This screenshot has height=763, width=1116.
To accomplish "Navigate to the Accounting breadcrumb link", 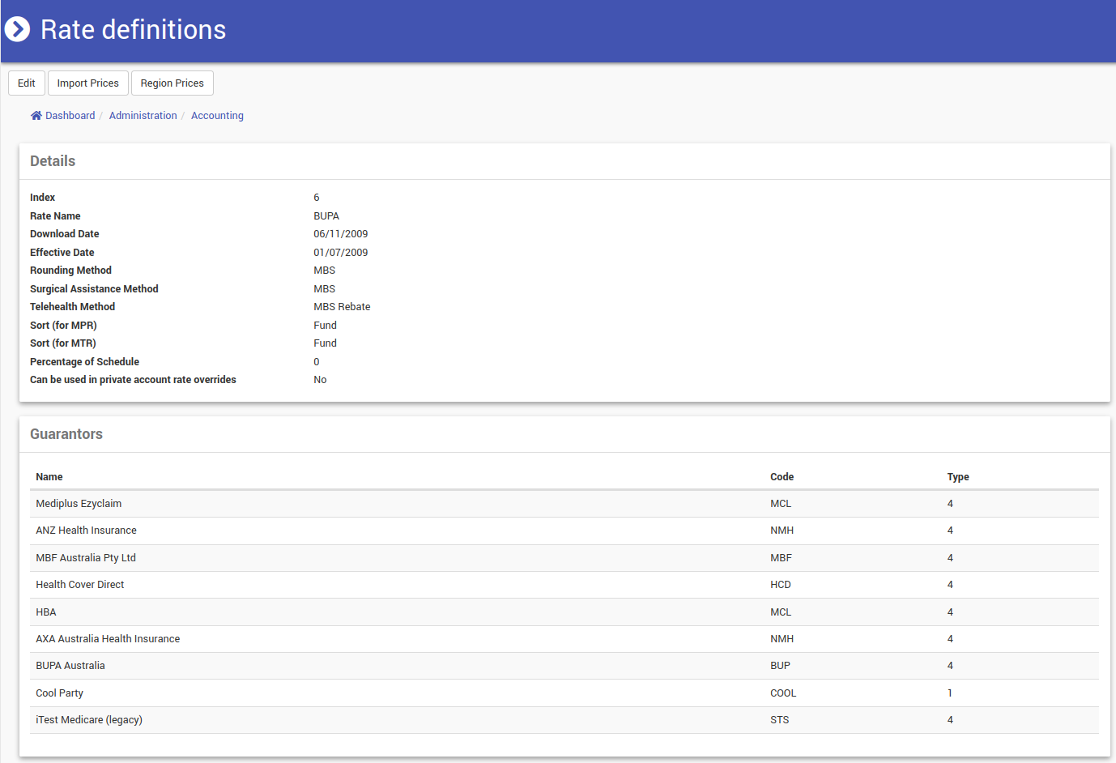I will point(217,116).
